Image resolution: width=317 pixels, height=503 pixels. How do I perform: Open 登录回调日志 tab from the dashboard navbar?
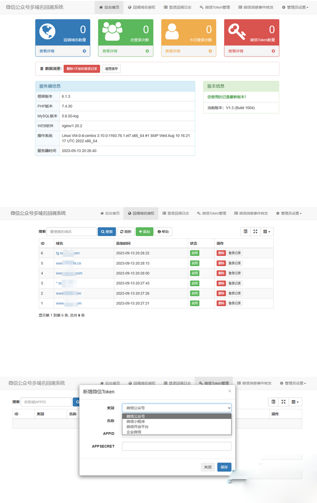point(177,8)
